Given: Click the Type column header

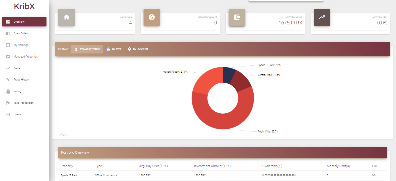Looking at the screenshot, I should click(x=98, y=166).
